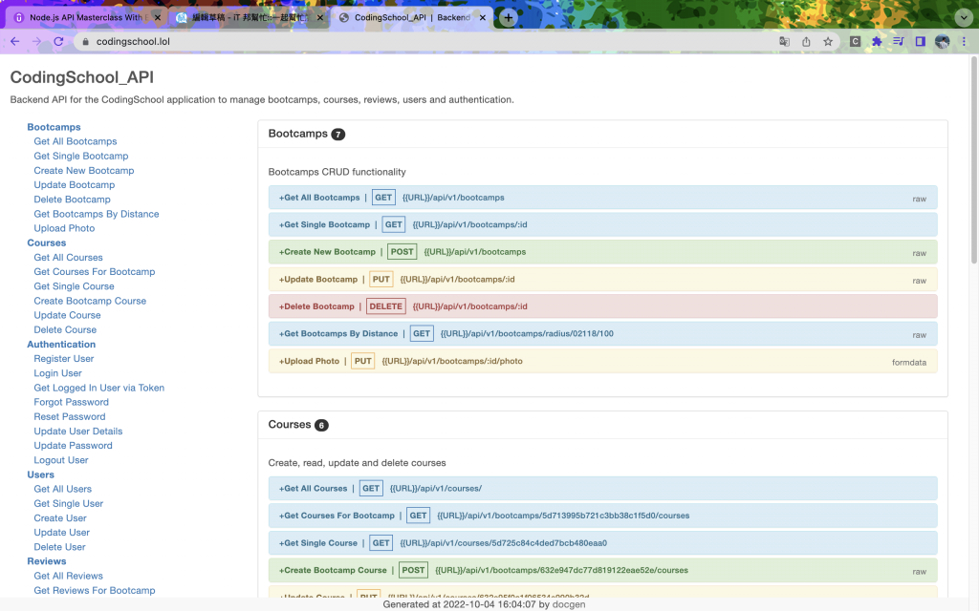Screen dimensions: 979x611
Task: Click the PUT badge on Upload Photo
Action: (x=362, y=361)
